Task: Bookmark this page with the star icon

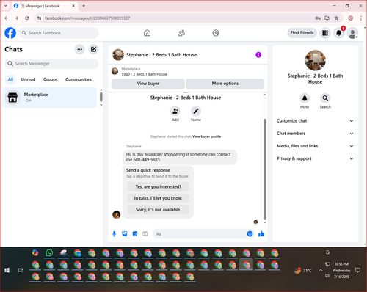Action: click(336, 18)
